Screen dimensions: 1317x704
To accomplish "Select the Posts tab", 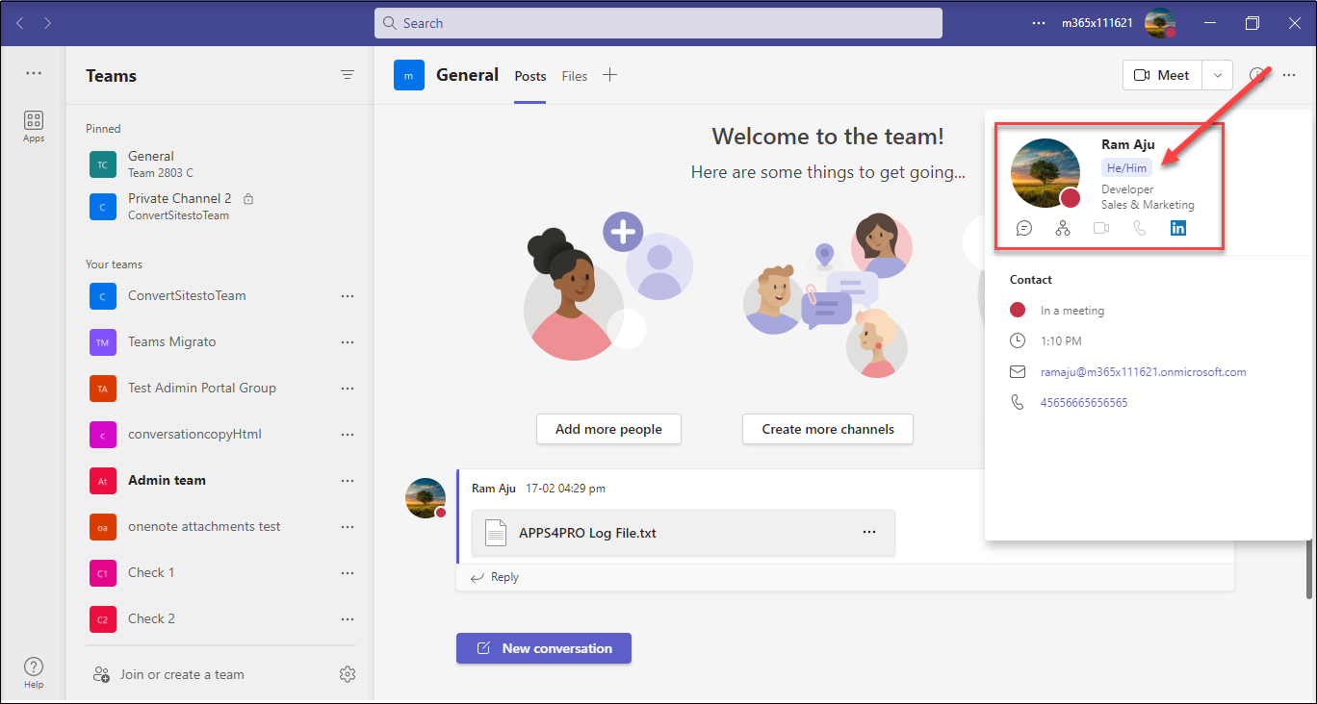I will coord(530,76).
